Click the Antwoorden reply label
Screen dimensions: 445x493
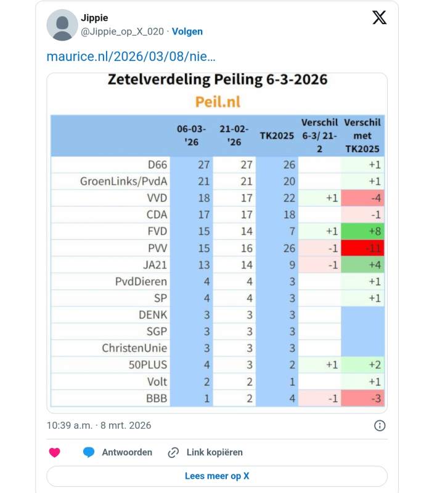[127, 452]
